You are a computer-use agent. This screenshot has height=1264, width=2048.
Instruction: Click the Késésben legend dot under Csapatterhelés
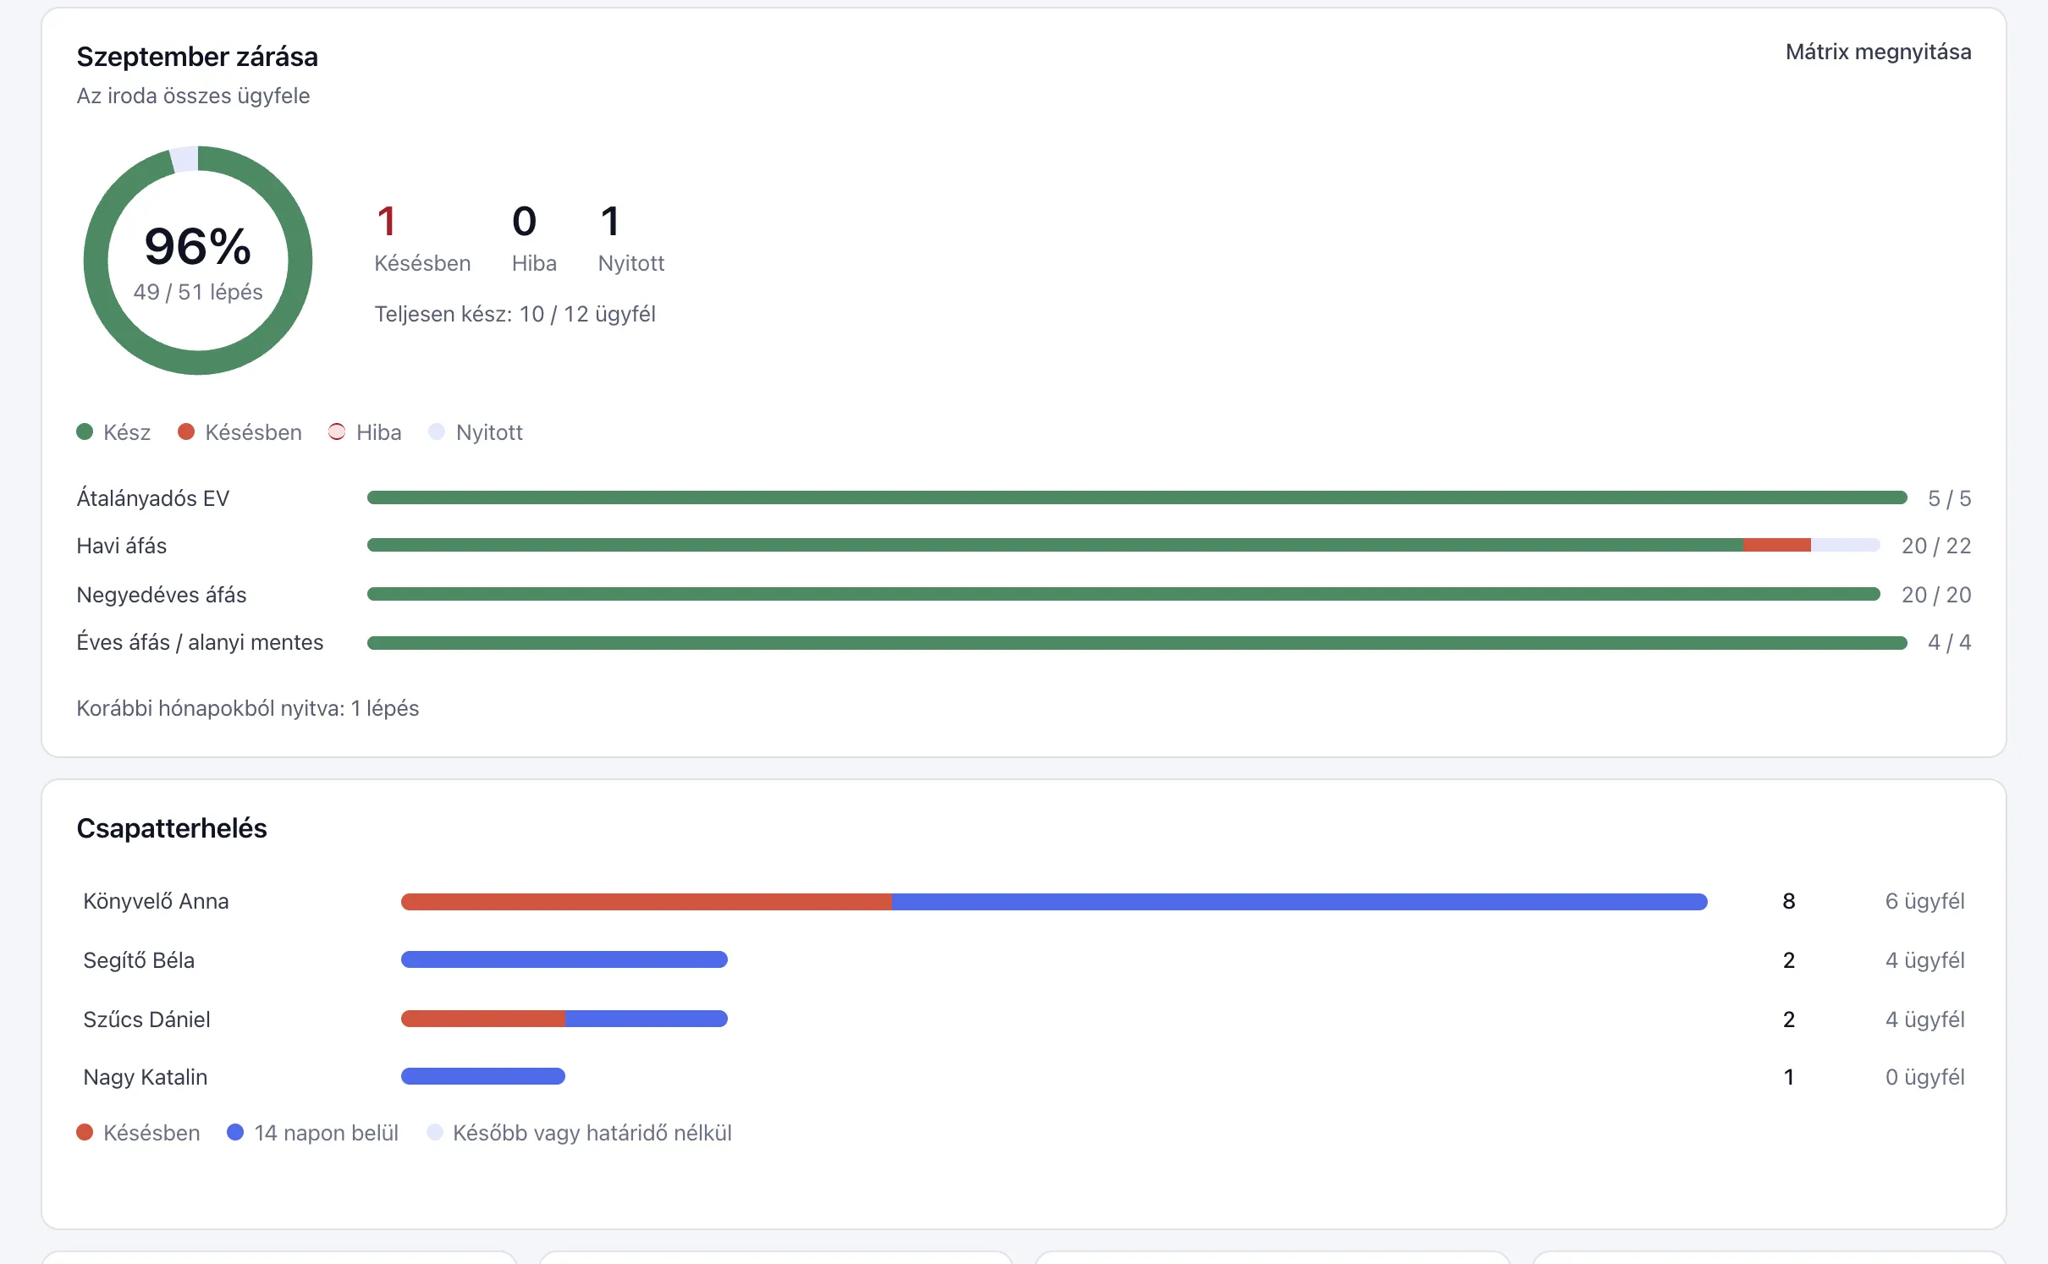click(85, 1132)
